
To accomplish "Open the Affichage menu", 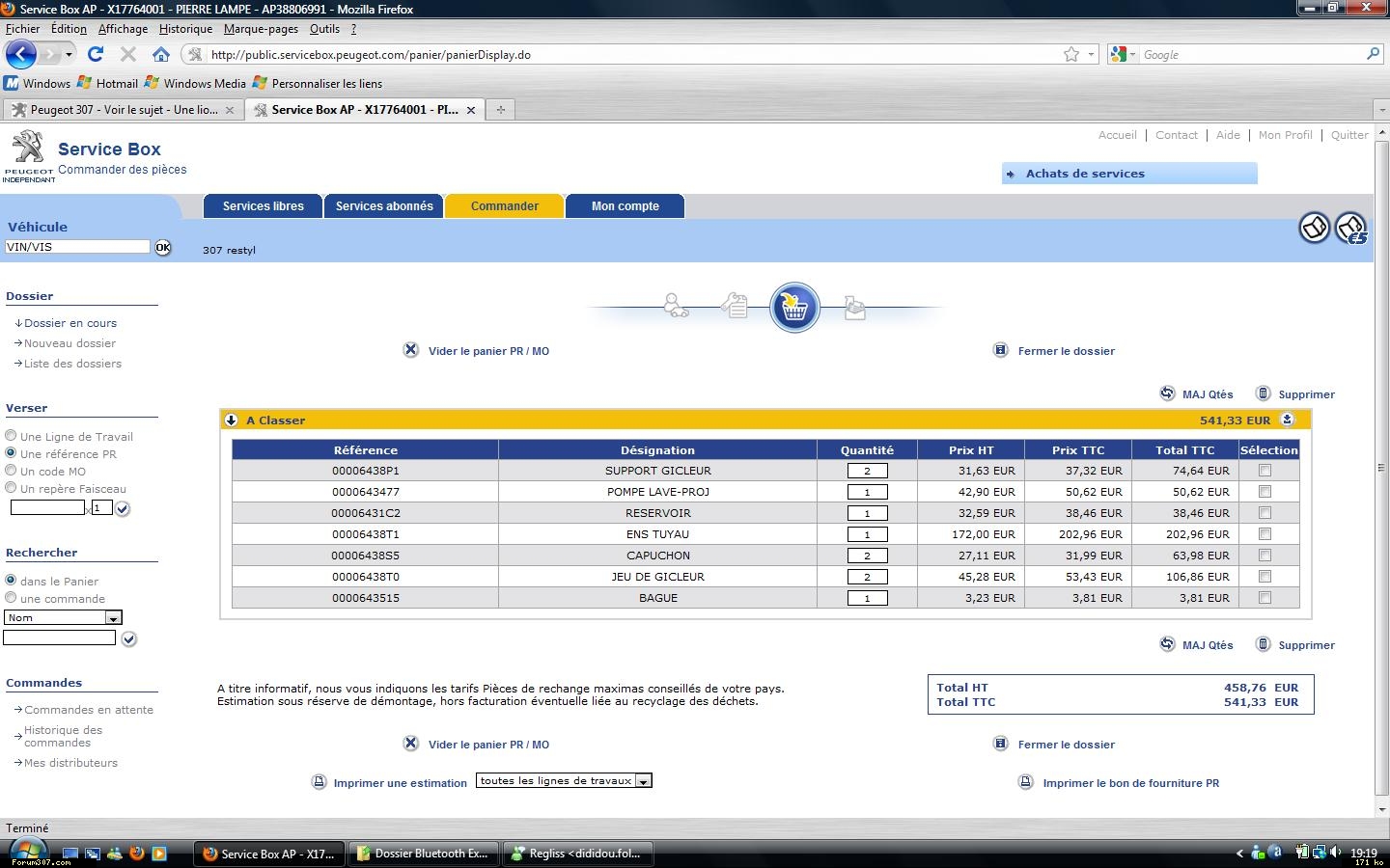I will tap(123, 29).
